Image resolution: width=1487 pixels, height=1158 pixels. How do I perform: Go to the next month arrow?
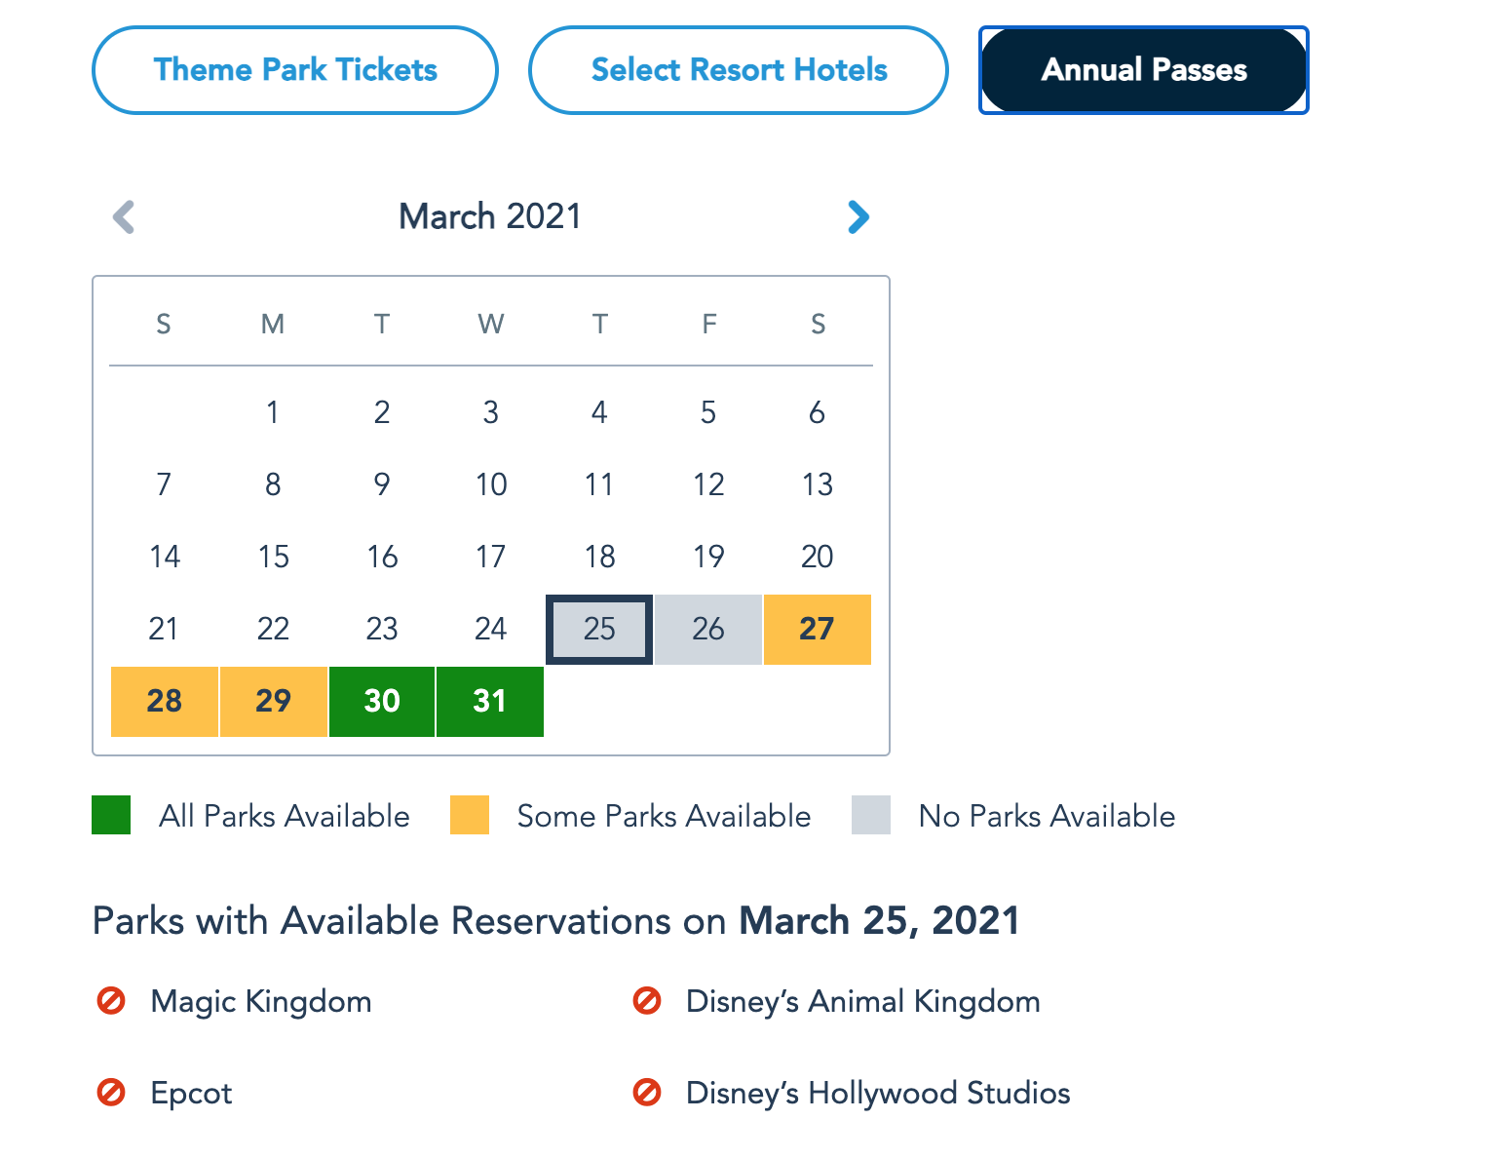858,216
